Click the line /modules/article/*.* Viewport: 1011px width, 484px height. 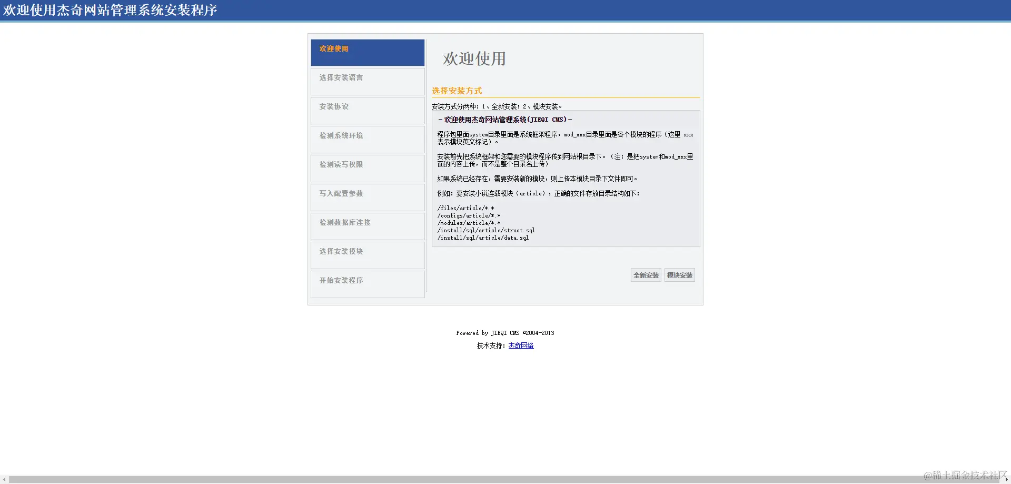point(469,223)
